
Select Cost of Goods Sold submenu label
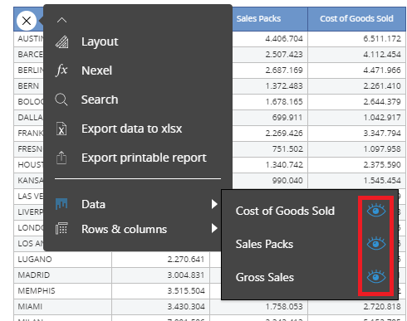tap(285, 211)
